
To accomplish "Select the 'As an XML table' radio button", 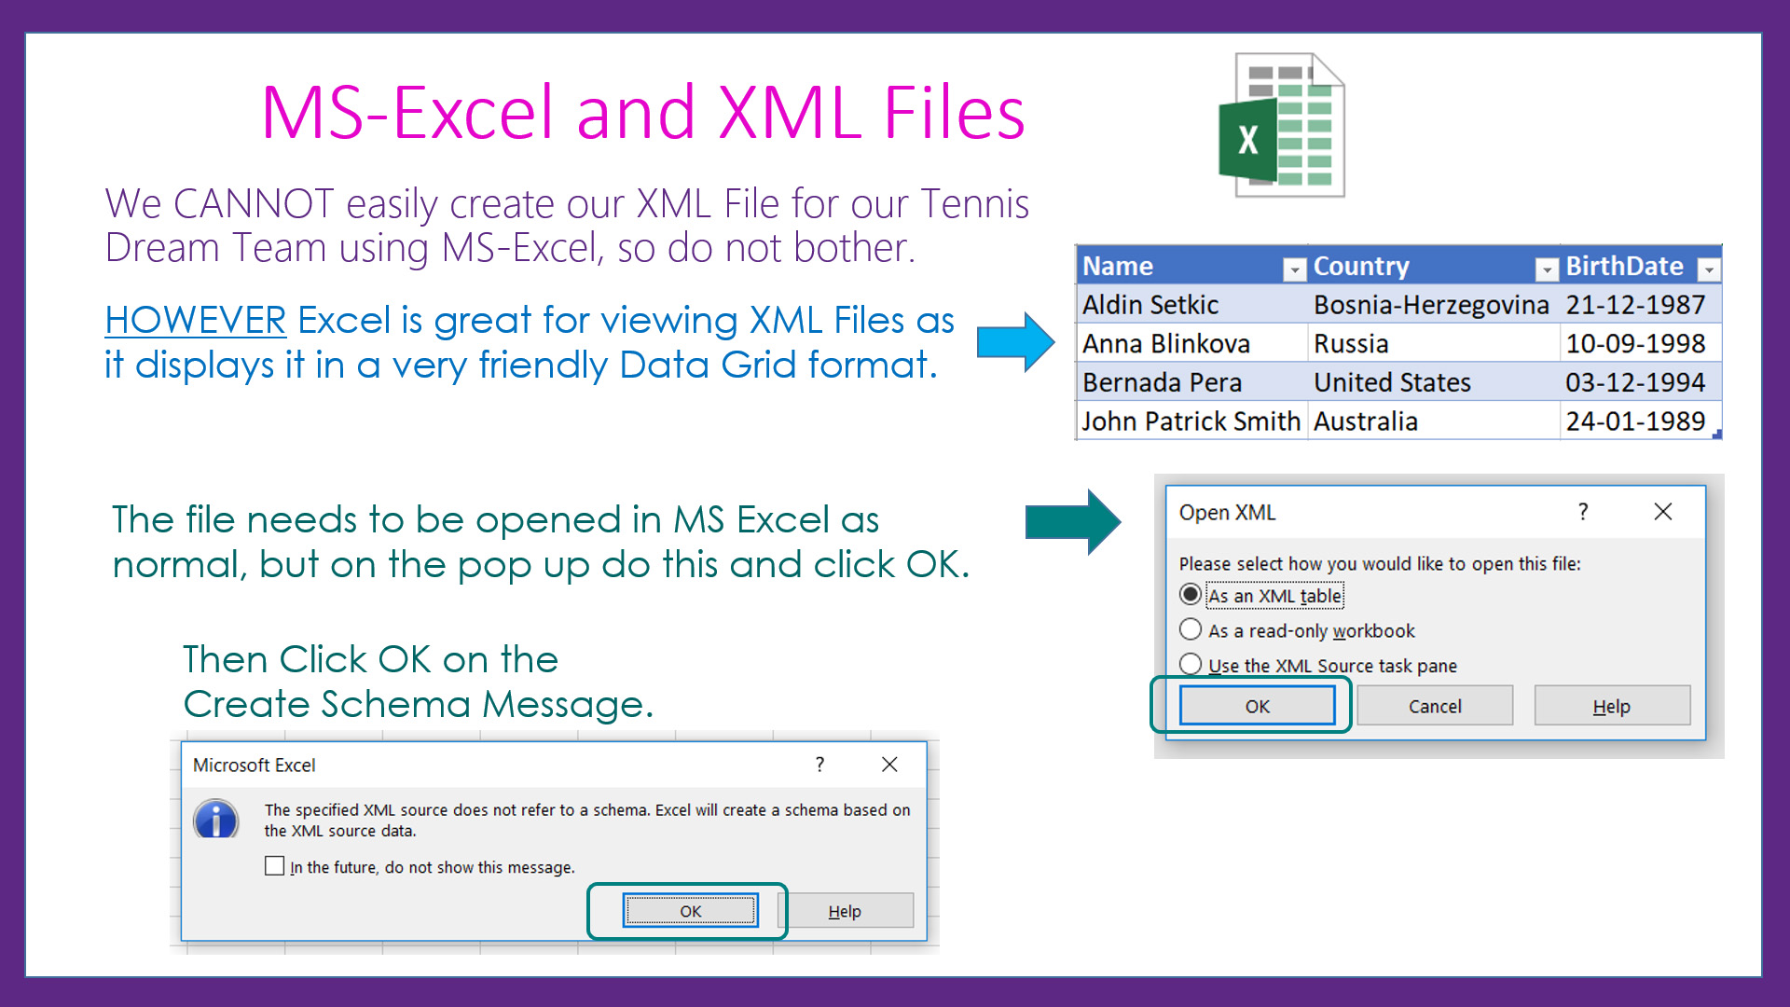I will (x=1189, y=595).
